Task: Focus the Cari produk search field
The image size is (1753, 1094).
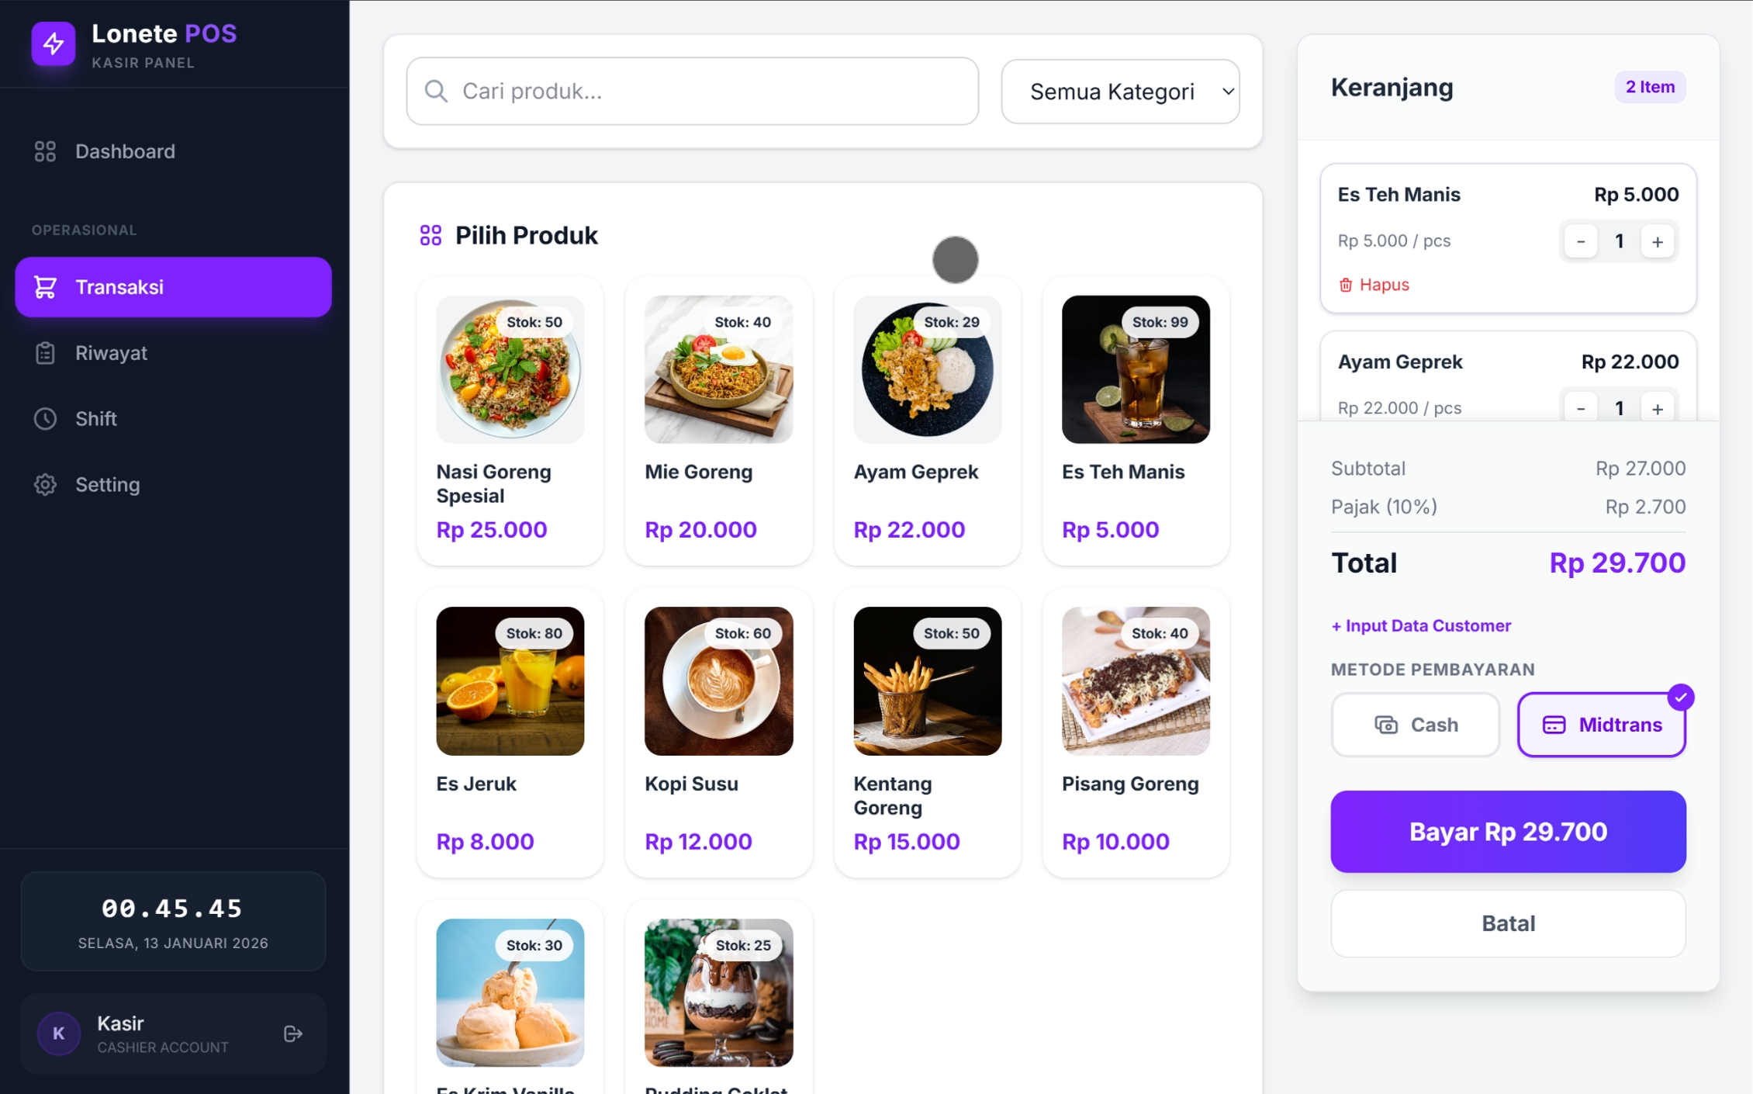Action: [x=692, y=91]
